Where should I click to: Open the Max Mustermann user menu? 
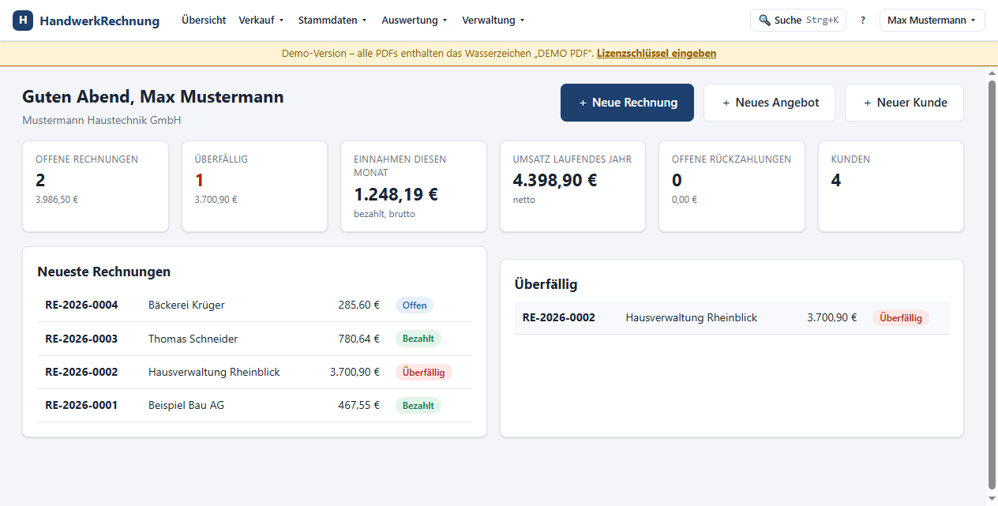pyautogui.click(x=932, y=21)
